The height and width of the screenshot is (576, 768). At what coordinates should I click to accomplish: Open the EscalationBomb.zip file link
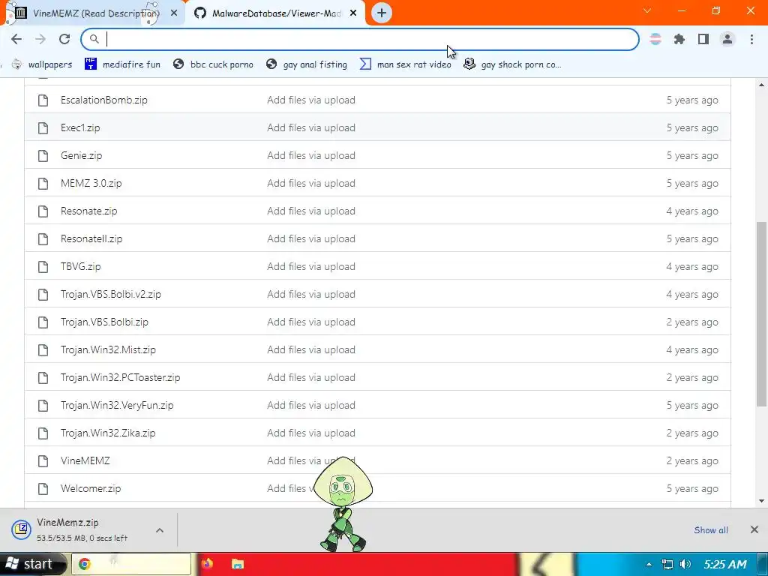103,100
